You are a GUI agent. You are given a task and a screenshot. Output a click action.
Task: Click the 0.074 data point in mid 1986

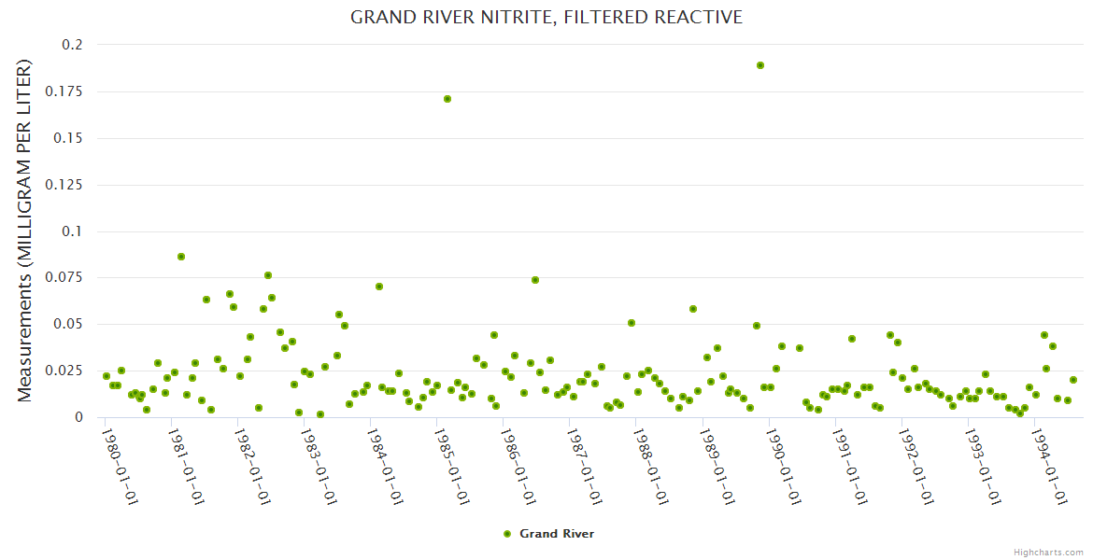point(535,280)
